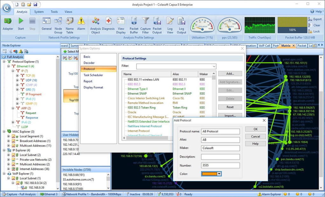This screenshot has height=197, width=325.
Task: Open Analysis Object settings
Action: pos(95,26)
